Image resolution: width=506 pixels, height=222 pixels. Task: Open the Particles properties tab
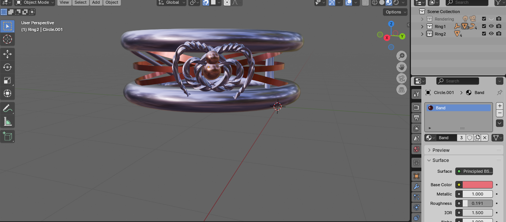pos(417,197)
